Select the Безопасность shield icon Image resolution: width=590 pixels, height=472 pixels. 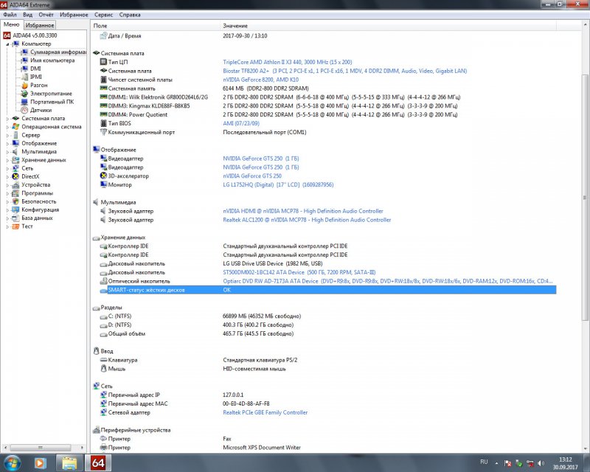pos(16,201)
